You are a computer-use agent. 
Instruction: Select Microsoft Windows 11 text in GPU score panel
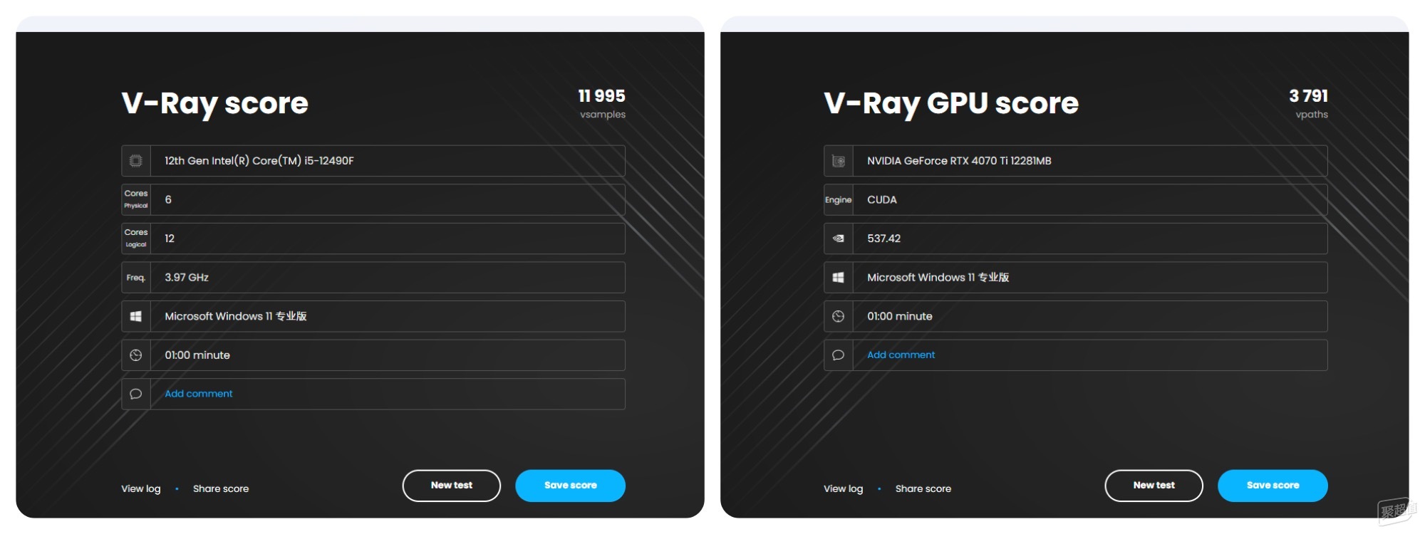click(938, 278)
